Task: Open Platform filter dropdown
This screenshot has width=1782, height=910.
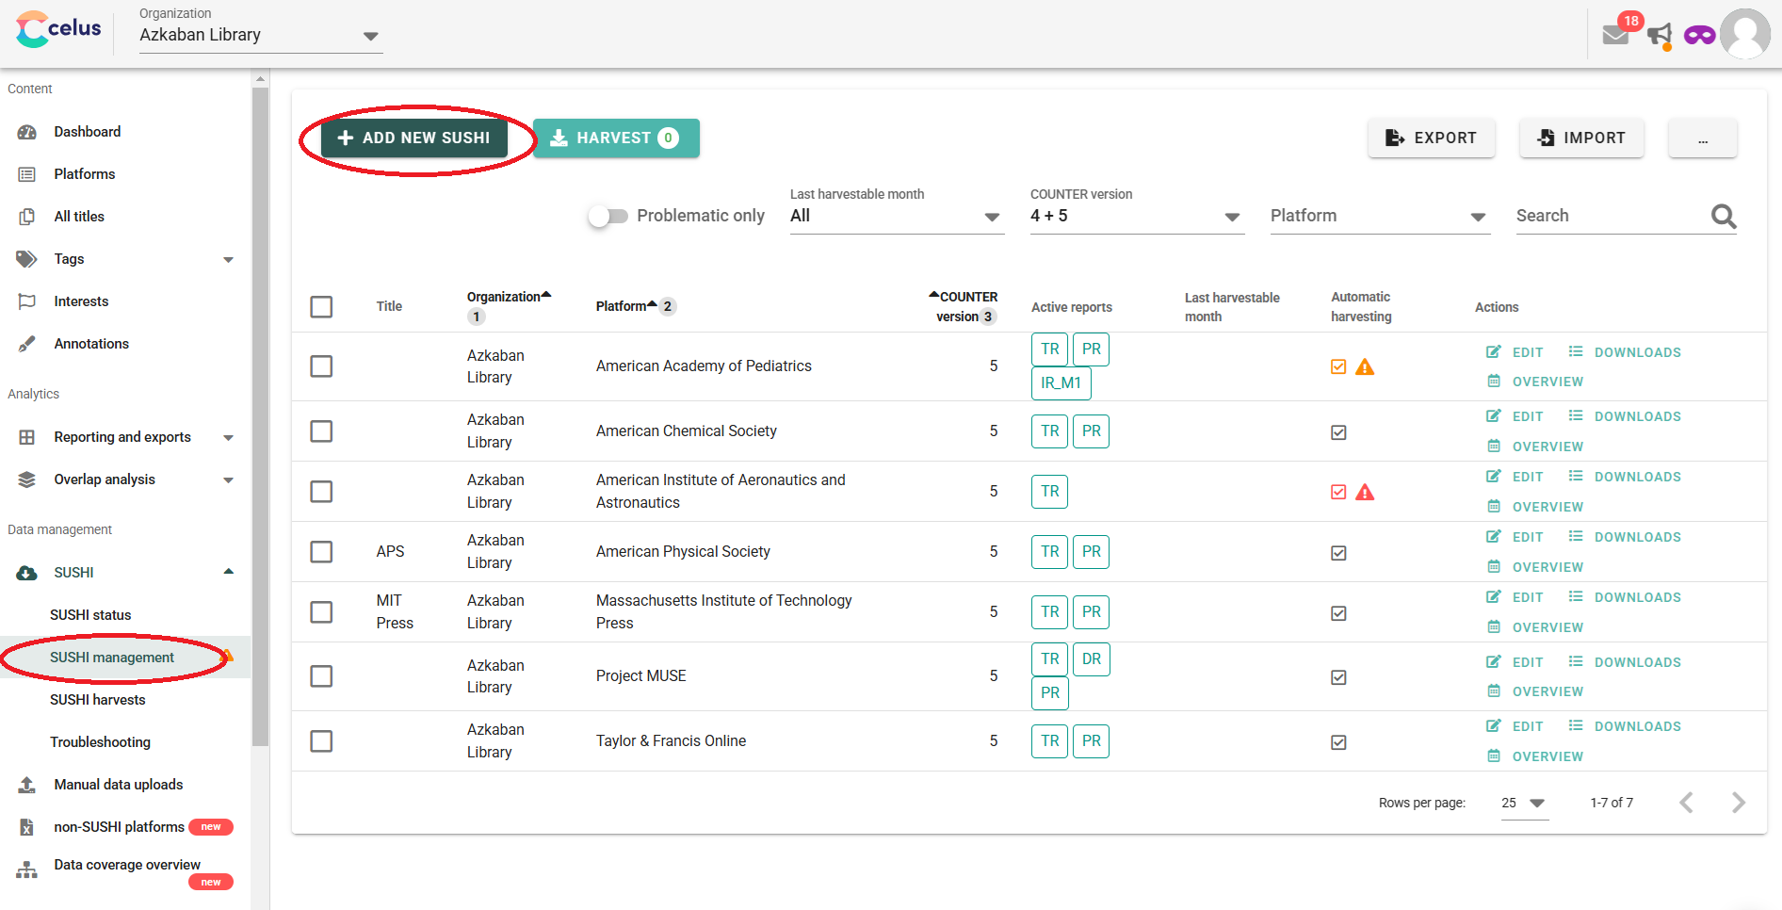Action: [1380, 216]
